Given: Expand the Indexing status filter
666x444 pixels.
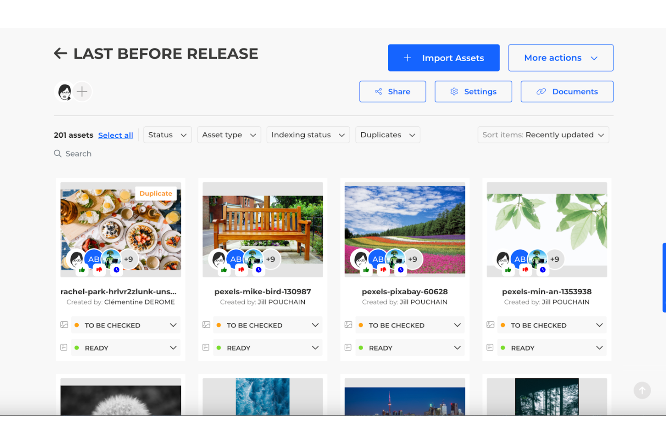Looking at the screenshot, I should (308, 135).
